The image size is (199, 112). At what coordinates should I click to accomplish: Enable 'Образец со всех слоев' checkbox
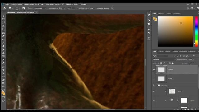pyautogui.click(x=78, y=8)
